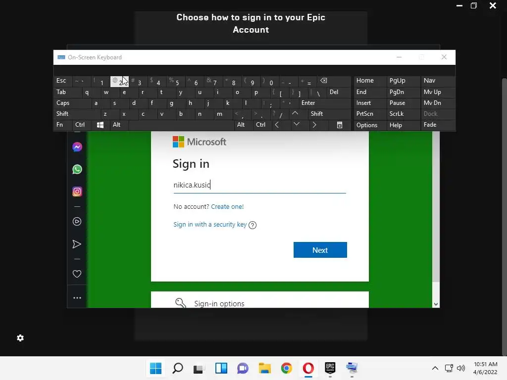Viewport: 507px width, 380px height.
Task: Click the Create one! link
Action: 227,207
